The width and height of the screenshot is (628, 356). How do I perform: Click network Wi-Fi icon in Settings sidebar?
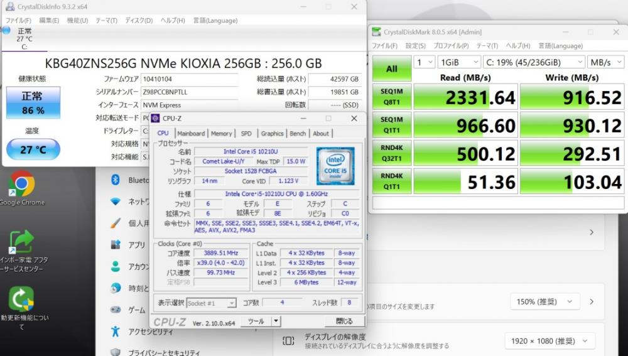(116, 202)
